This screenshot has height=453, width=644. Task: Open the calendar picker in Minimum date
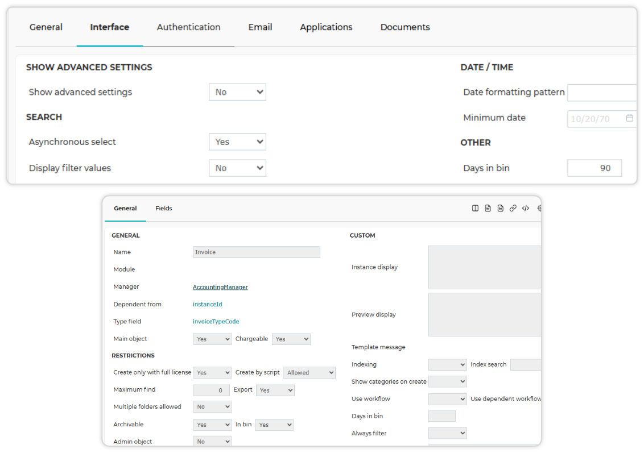click(629, 118)
